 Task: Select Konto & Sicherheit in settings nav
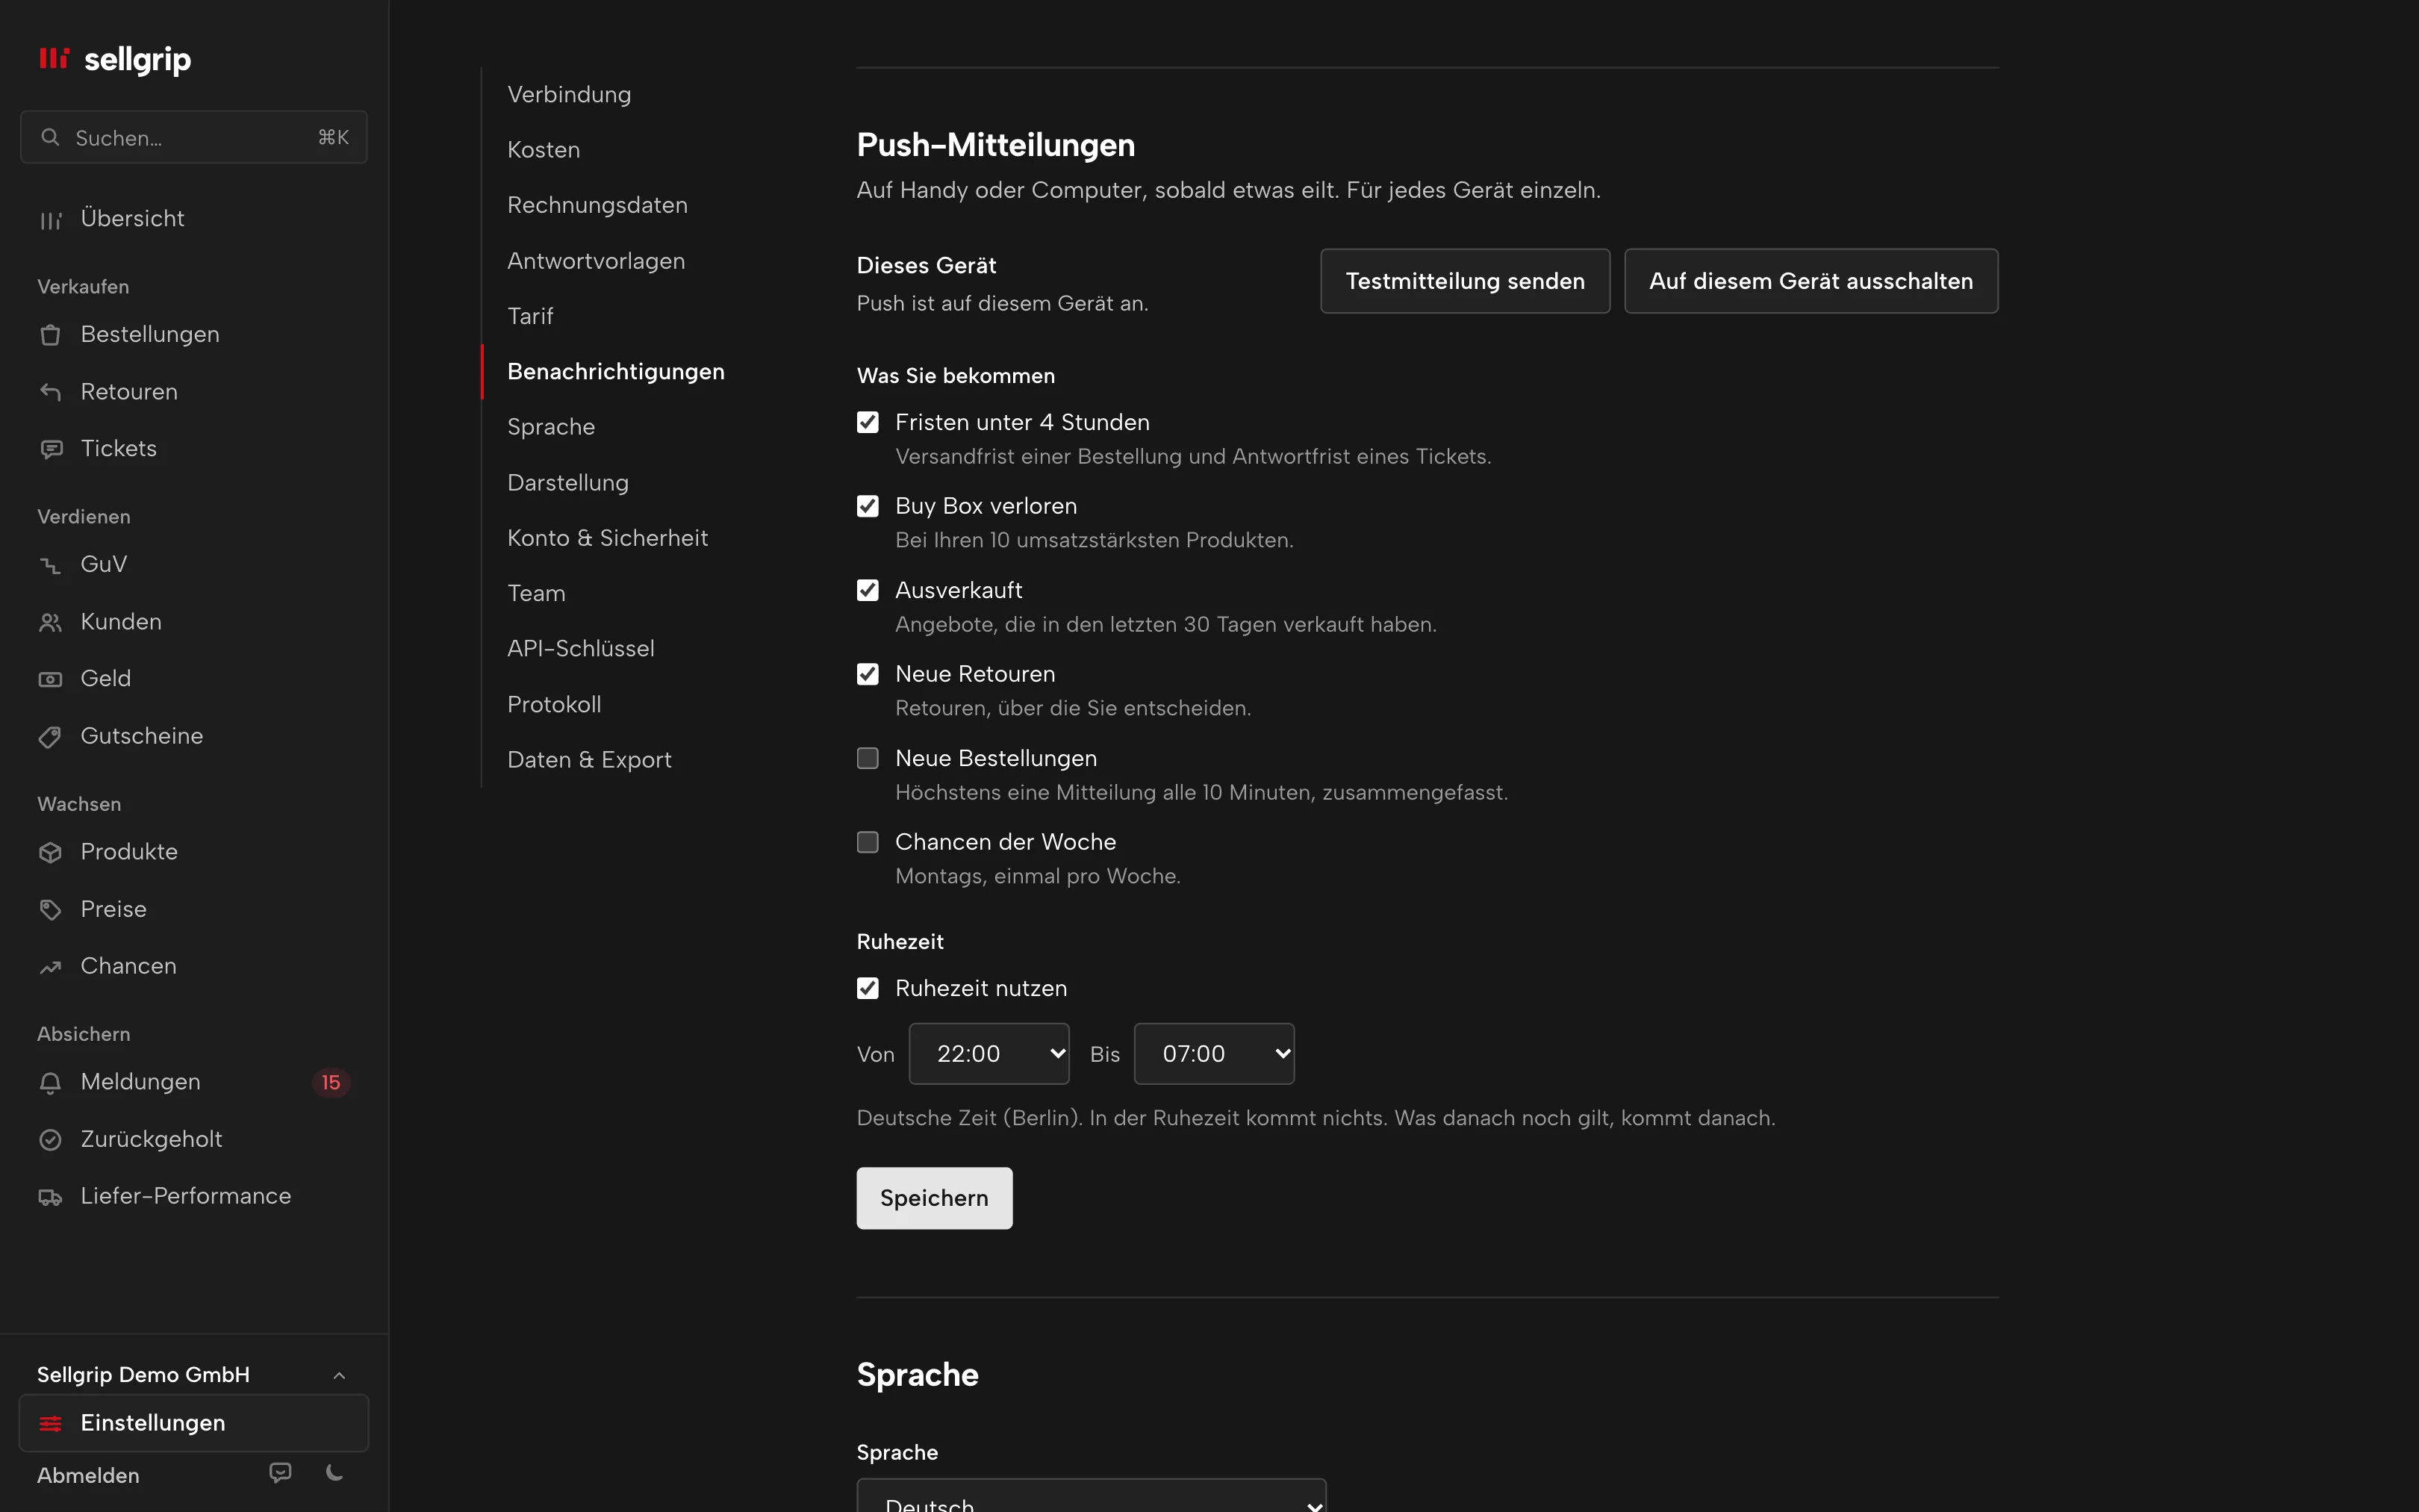click(608, 538)
